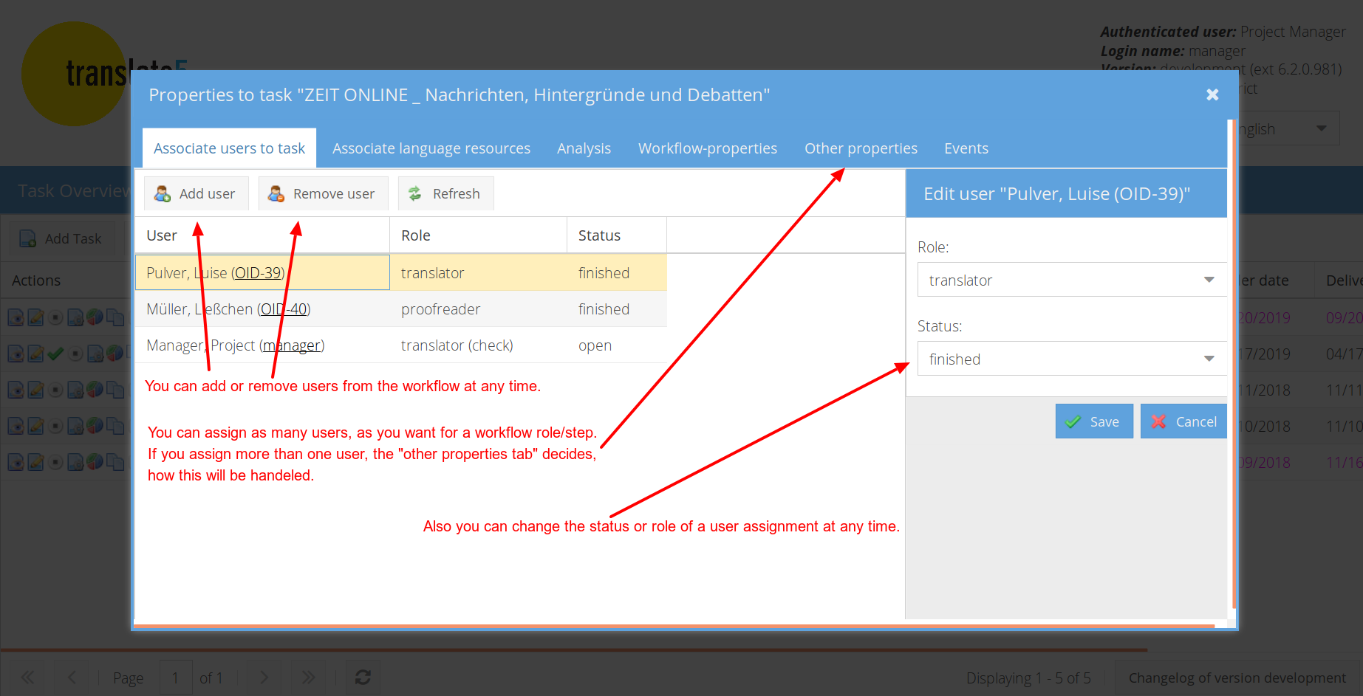Viewport: 1363px width, 696px height.
Task: Select the Manager, Project row
Action: [401, 345]
